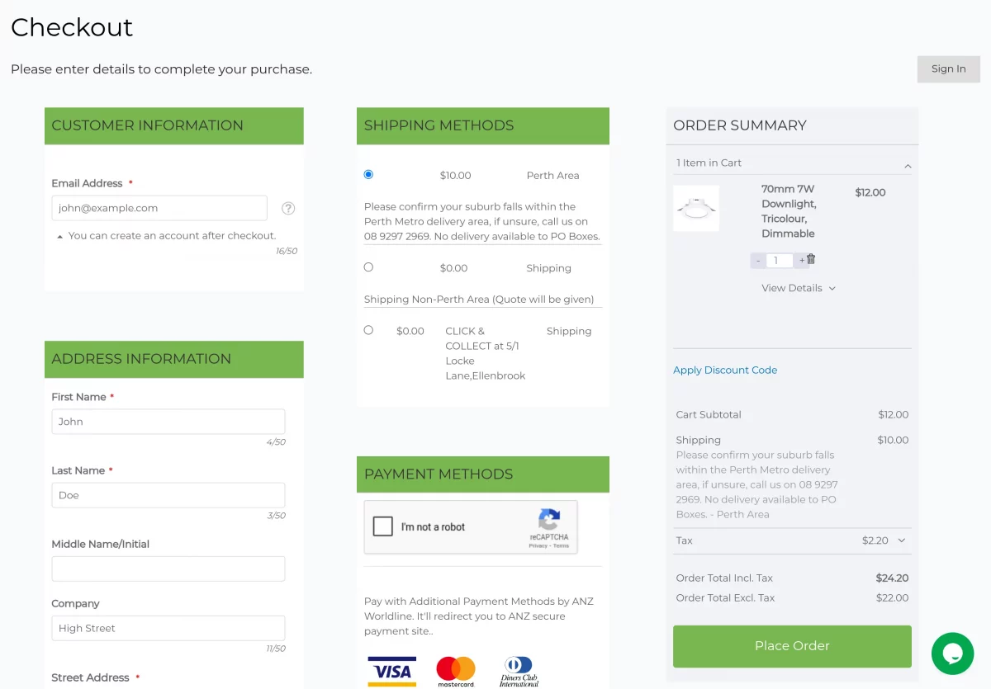
Task: Click the Place Order button
Action: pos(791,647)
